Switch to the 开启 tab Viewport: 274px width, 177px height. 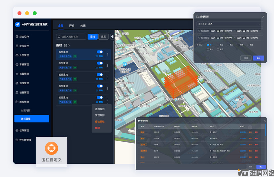point(72,26)
